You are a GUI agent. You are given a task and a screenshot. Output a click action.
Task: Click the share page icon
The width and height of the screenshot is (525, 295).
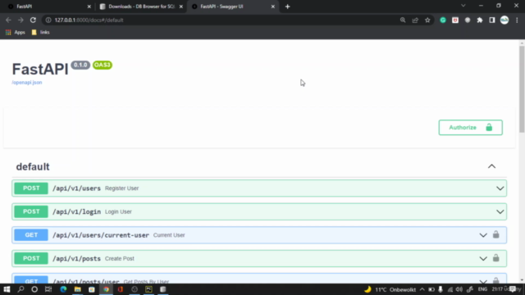(415, 20)
